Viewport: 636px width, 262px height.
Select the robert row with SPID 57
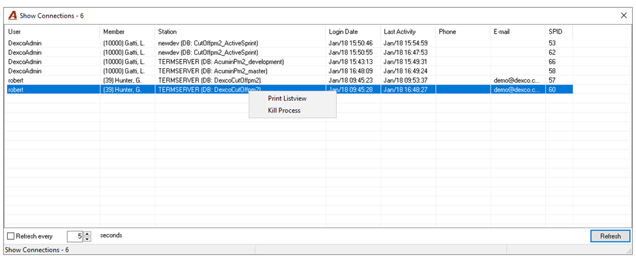[289, 80]
